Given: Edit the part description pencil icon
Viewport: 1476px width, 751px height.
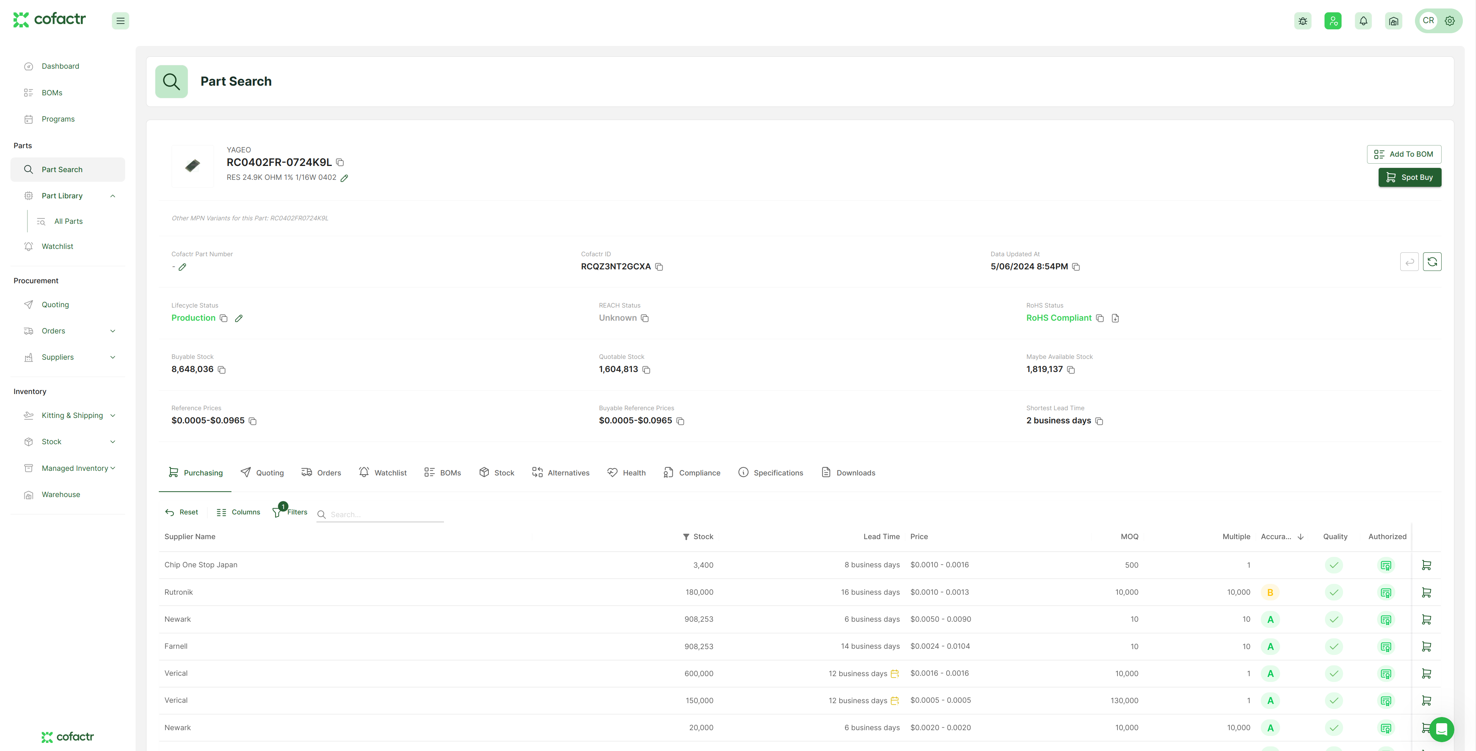Looking at the screenshot, I should click(x=344, y=178).
